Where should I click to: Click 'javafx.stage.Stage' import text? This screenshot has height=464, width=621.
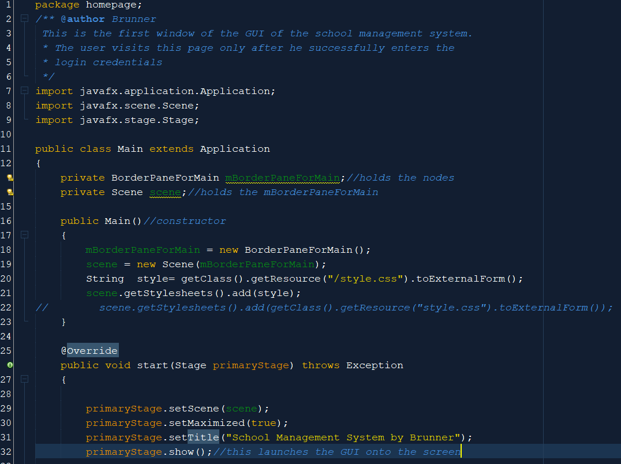(137, 120)
